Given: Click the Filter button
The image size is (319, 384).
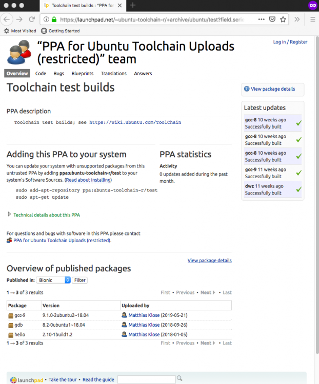Looking at the screenshot, I should pos(80,280).
